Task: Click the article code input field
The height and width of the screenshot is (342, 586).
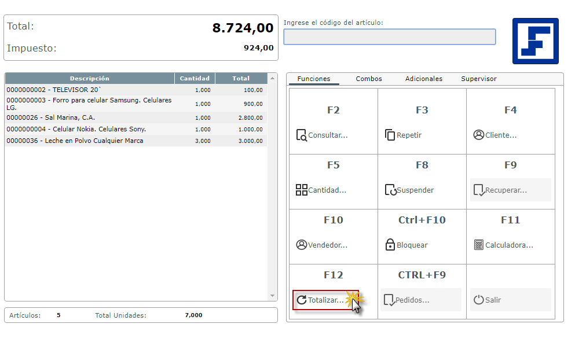Action: coord(389,37)
